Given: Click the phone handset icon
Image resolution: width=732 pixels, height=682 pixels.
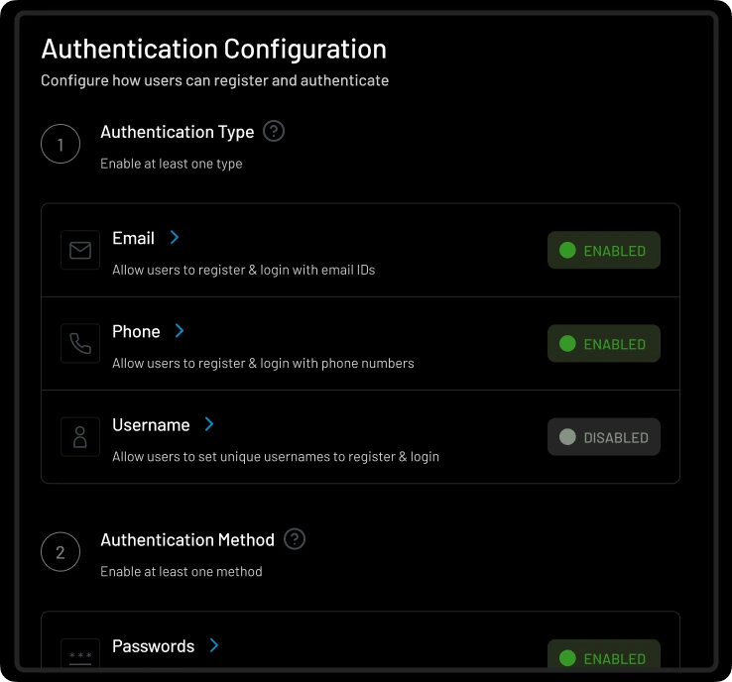Looking at the screenshot, I should point(80,344).
